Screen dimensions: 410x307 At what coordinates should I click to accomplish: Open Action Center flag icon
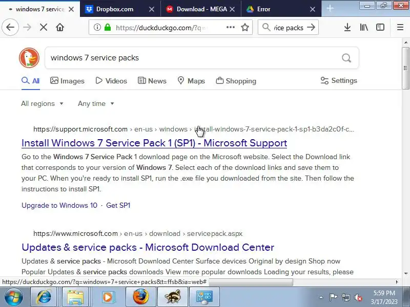[333, 297]
